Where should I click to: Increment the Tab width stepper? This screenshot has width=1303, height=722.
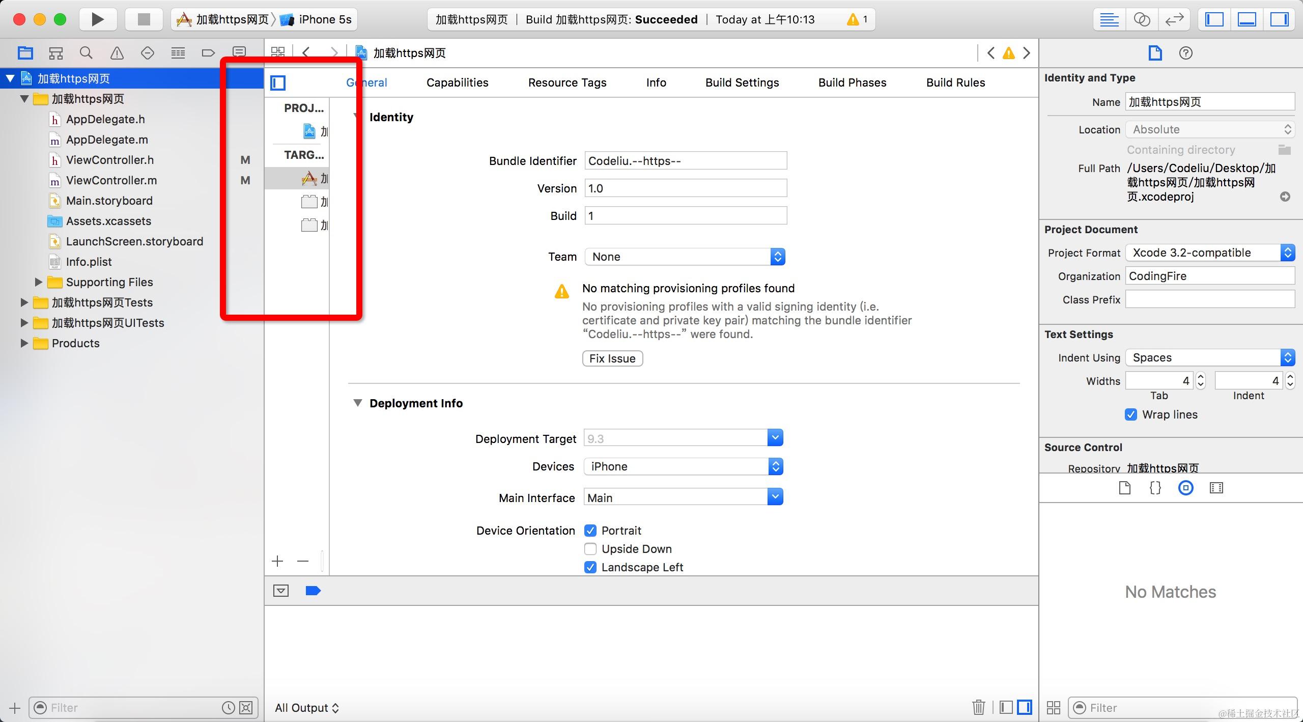(x=1201, y=377)
